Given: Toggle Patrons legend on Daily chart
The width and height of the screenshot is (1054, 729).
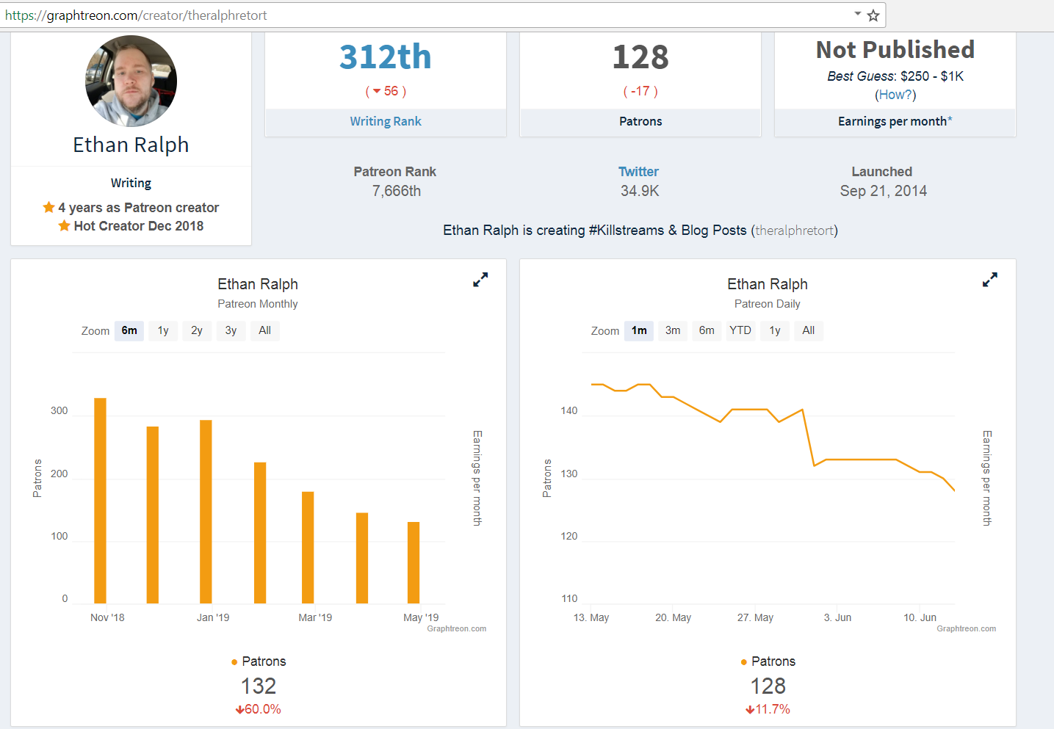Looking at the screenshot, I should pos(768,661).
